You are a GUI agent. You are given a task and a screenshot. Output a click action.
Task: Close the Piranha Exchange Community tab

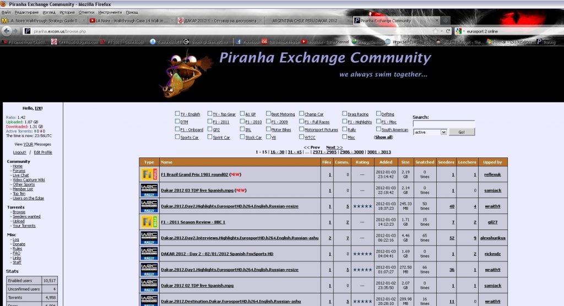(437, 20)
